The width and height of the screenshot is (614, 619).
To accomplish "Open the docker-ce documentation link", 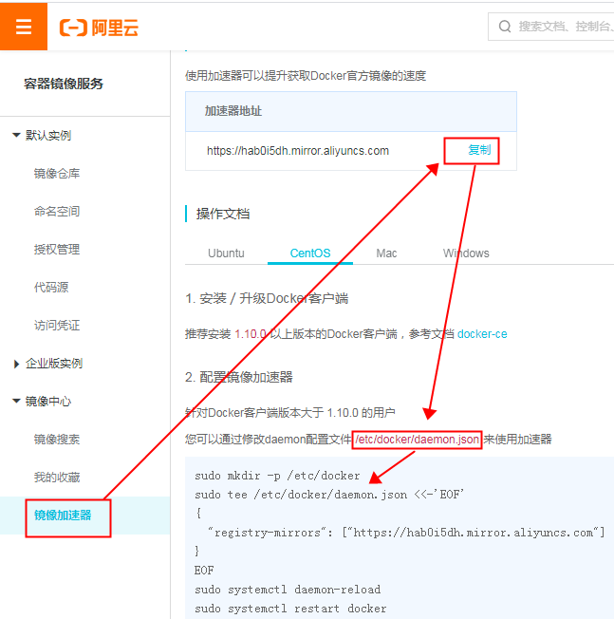I will [482, 334].
